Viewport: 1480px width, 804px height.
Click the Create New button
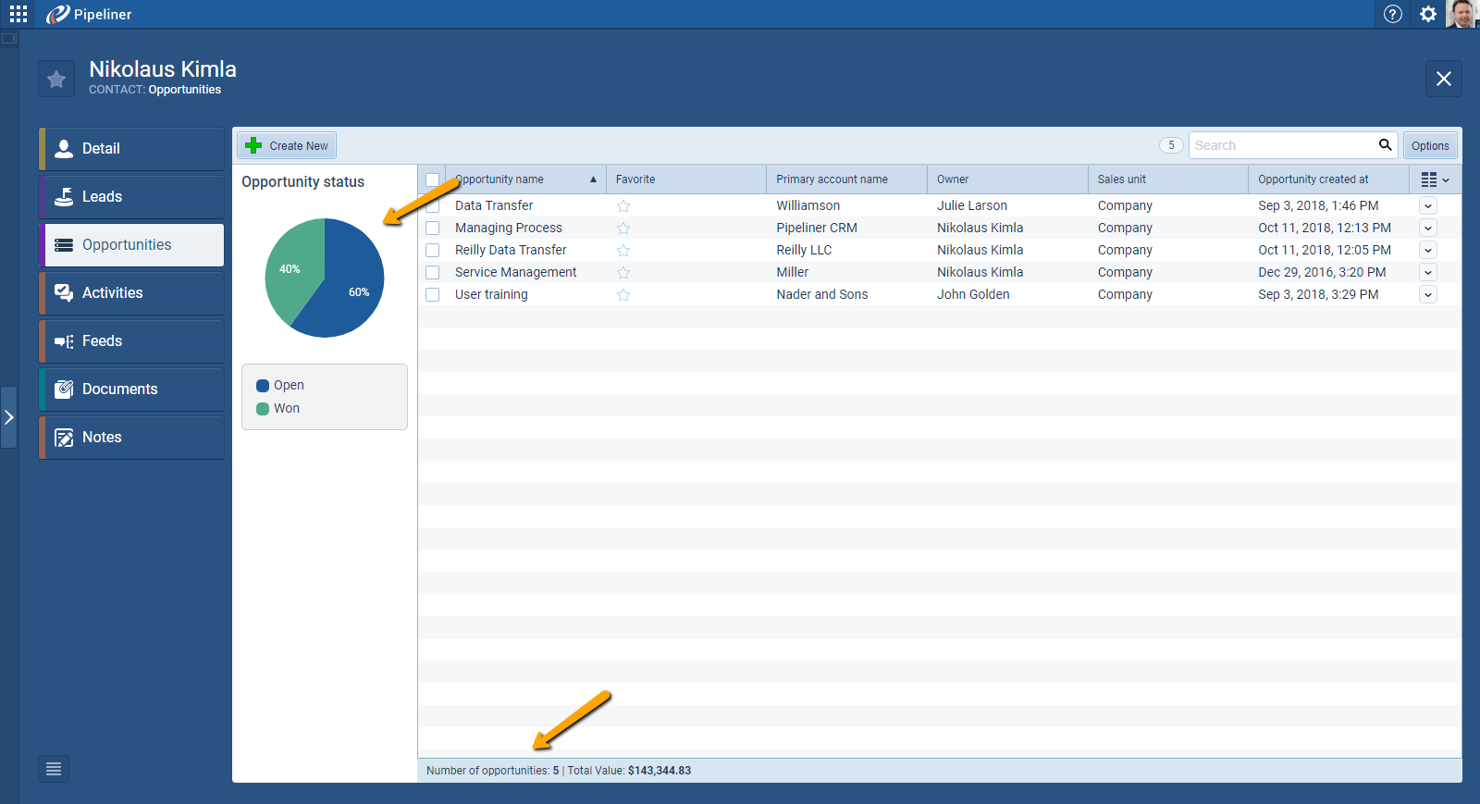coord(287,146)
